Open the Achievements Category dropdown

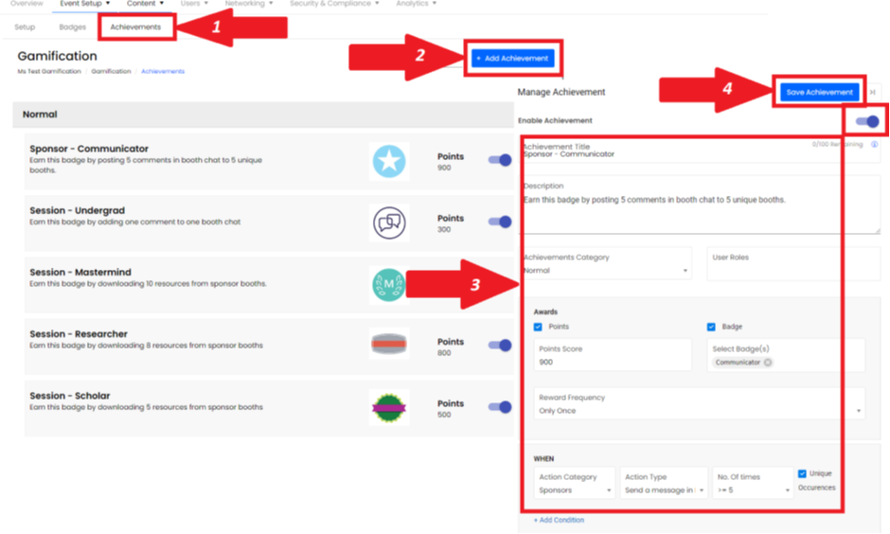(606, 271)
